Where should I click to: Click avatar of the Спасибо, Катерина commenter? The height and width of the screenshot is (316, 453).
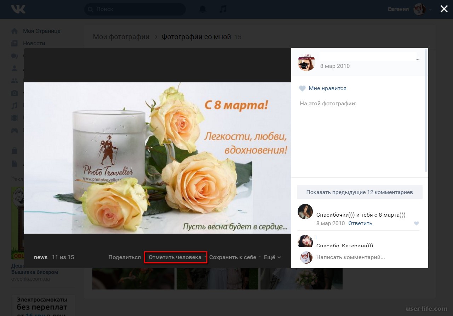pyautogui.click(x=305, y=241)
